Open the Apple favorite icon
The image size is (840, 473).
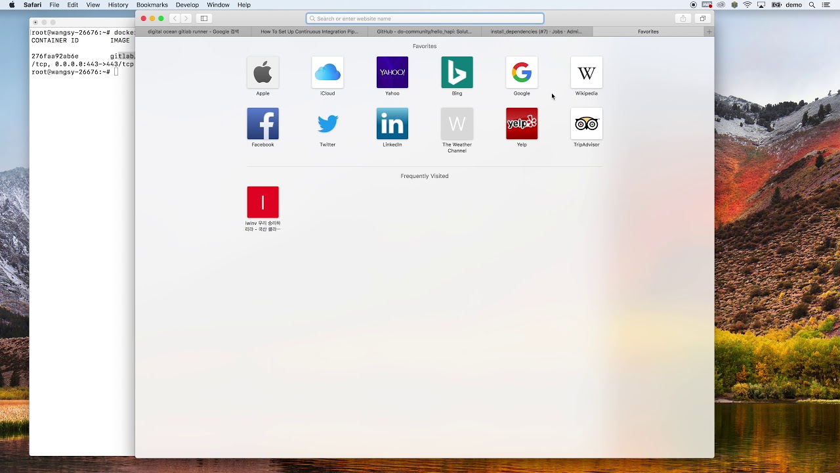coord(262,72)
